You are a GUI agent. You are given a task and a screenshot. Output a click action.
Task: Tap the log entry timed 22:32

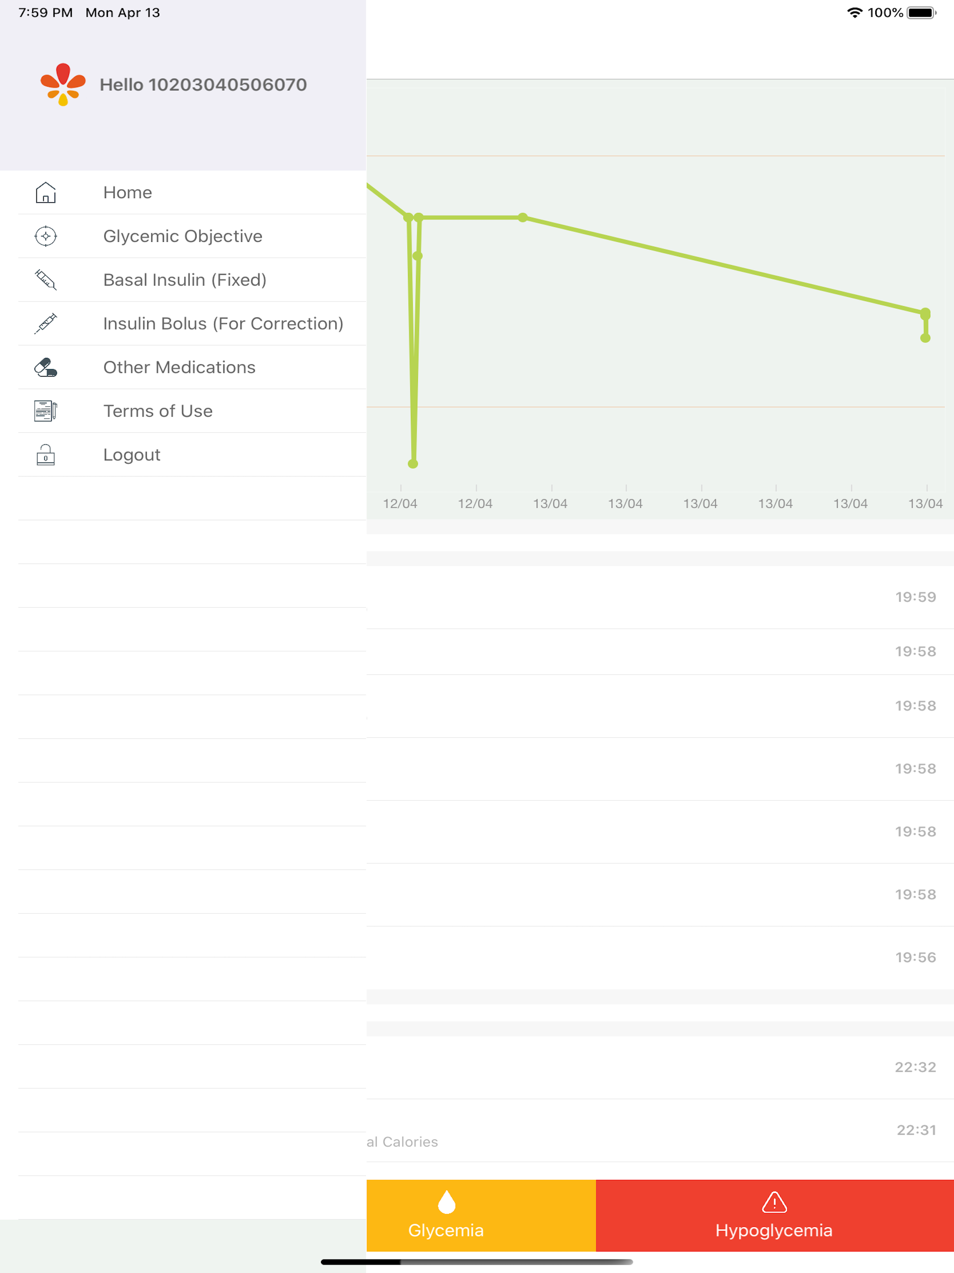[660, 1067]
